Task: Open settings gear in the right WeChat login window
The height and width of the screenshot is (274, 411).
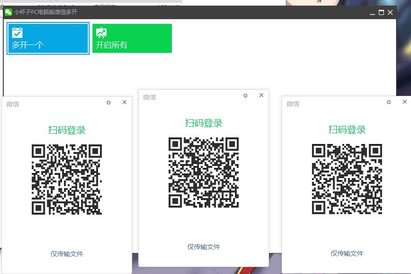Action: click(389, 102)
